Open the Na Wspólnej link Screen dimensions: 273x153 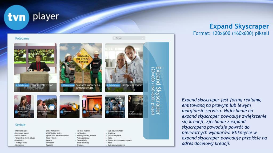tap(82, 133)
